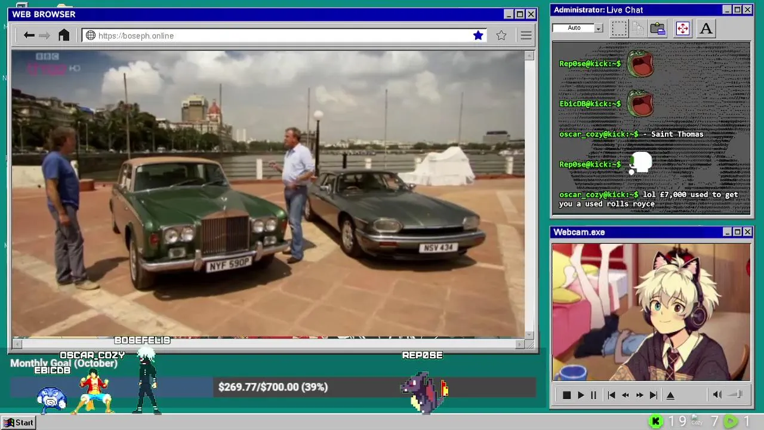This screenshot has width=764, height=430.
Task: Maximize the Webcam.exe window
Action: click(738, 232)
